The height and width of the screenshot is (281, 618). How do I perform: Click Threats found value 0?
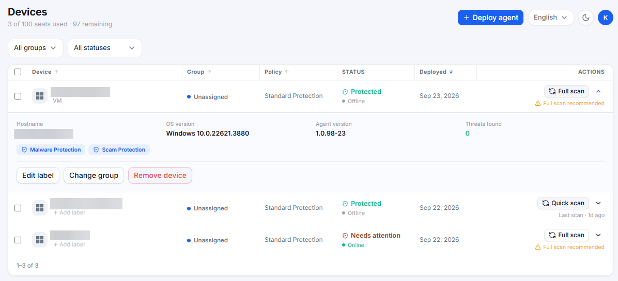point(468,134)
